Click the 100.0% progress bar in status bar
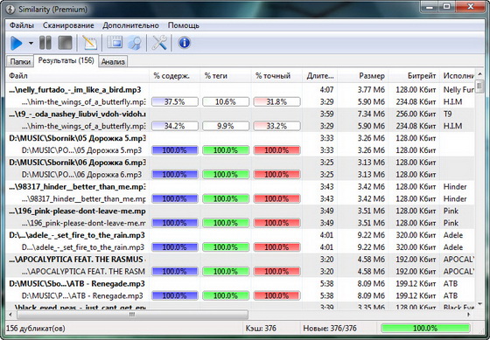The width and height of the screenshot is (490, 340). point(425,328)
